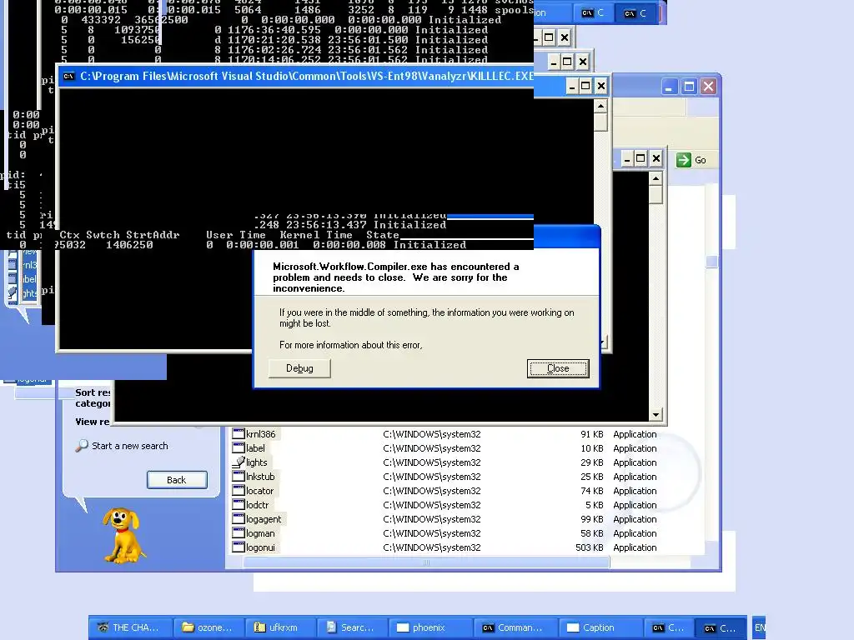Click the search companion dog character
Image resolution: width=854 pixels, height=640 pixels.
pos(123,536)
